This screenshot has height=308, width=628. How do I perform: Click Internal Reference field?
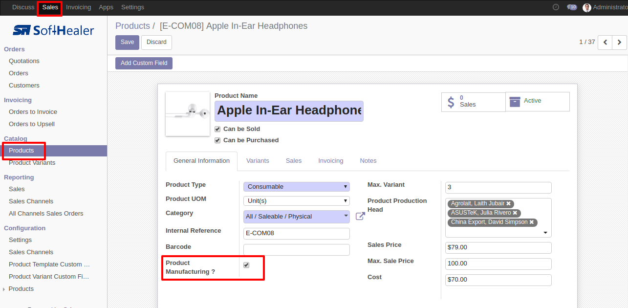297,234
